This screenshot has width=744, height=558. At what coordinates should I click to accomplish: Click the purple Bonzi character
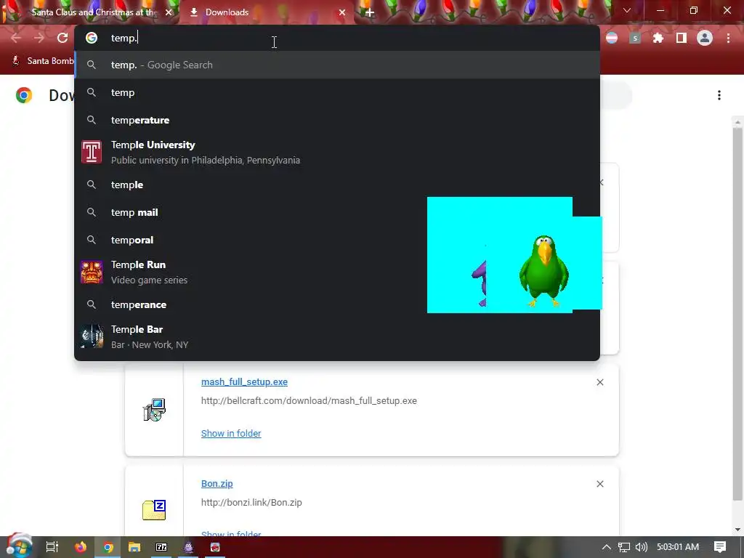(480, 284)
